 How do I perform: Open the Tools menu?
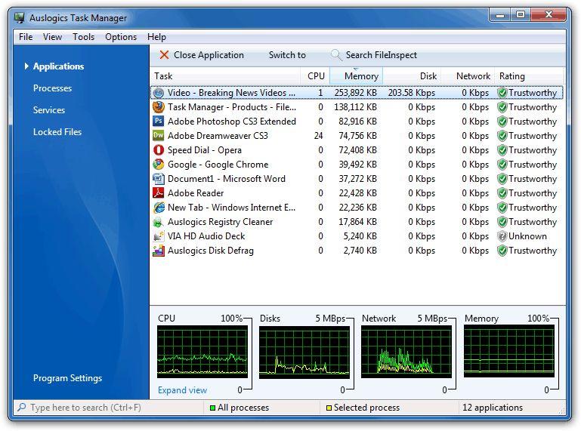click(83, 37)
